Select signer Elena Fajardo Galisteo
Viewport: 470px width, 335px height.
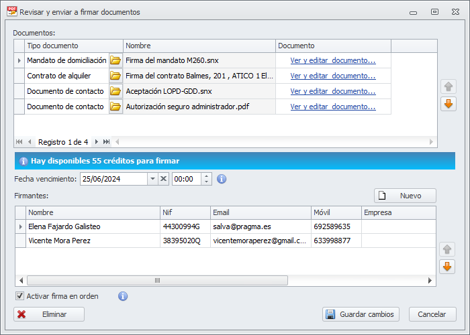[x=93, y=226]
